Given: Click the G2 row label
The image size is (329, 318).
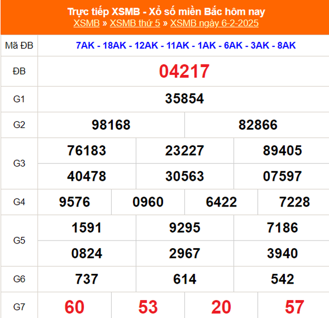Looking at the screenshot, I should pyautogui.click(x=19, y=125).
